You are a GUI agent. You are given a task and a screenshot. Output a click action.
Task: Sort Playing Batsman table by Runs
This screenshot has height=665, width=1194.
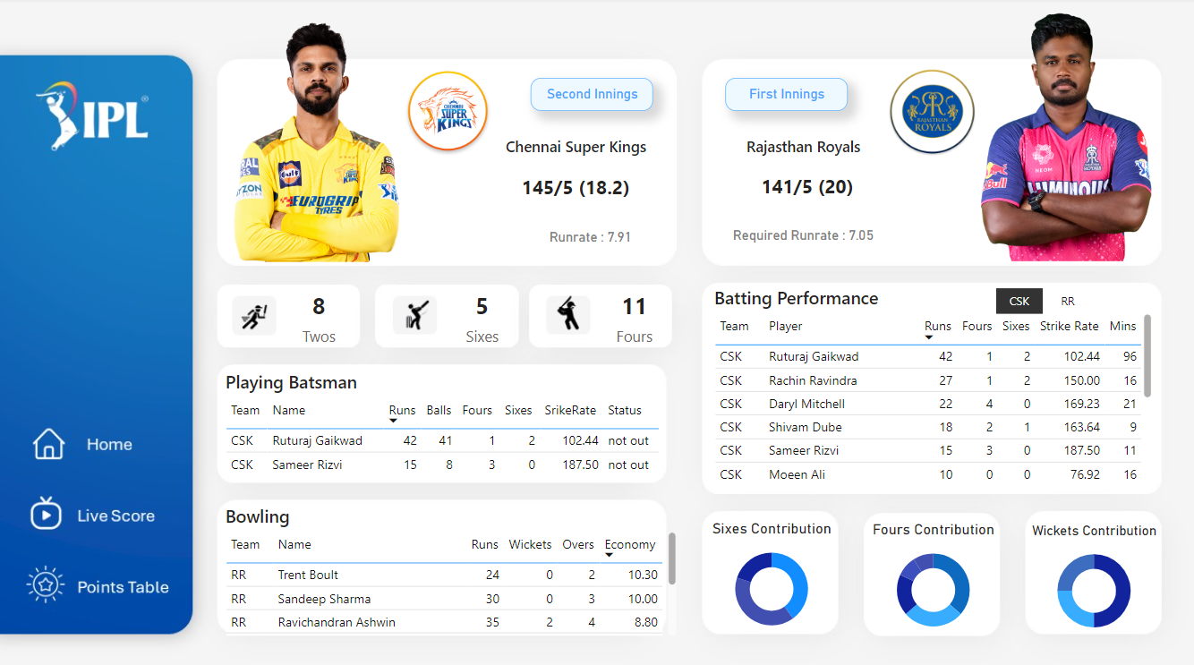[x=402, y=411]
